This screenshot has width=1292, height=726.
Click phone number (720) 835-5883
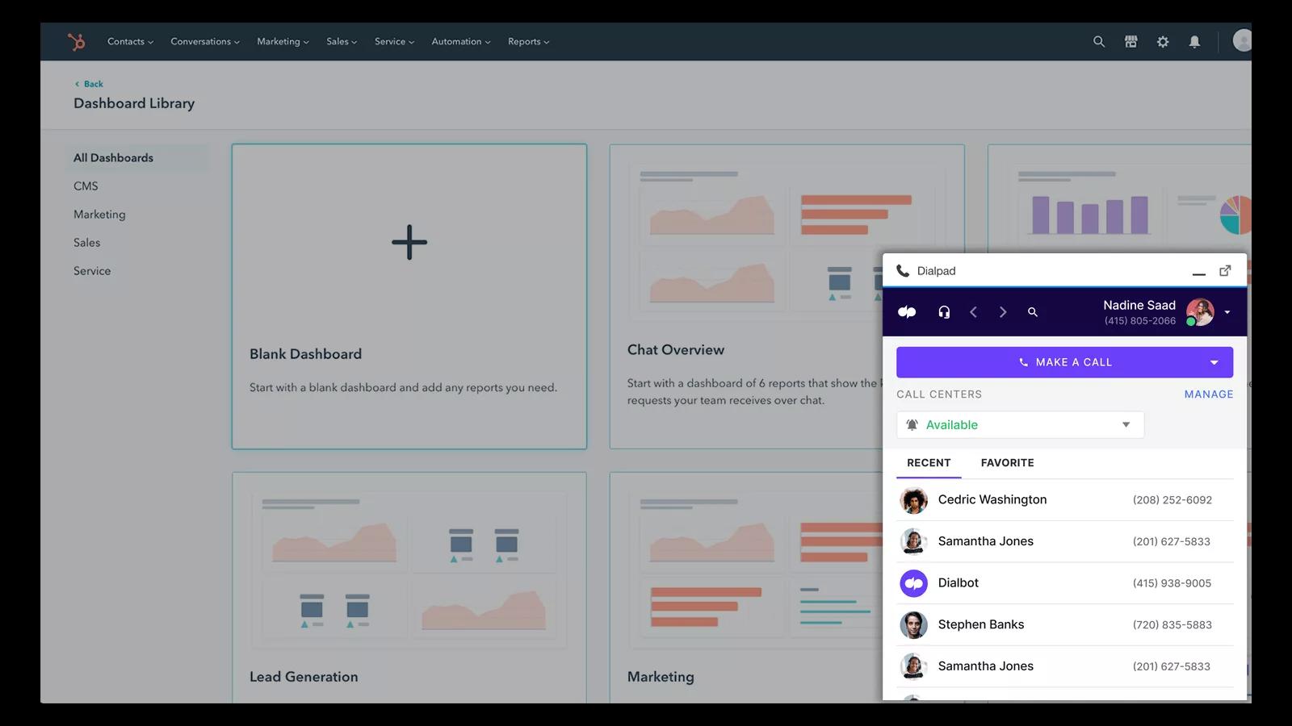tap(1172, 624)
